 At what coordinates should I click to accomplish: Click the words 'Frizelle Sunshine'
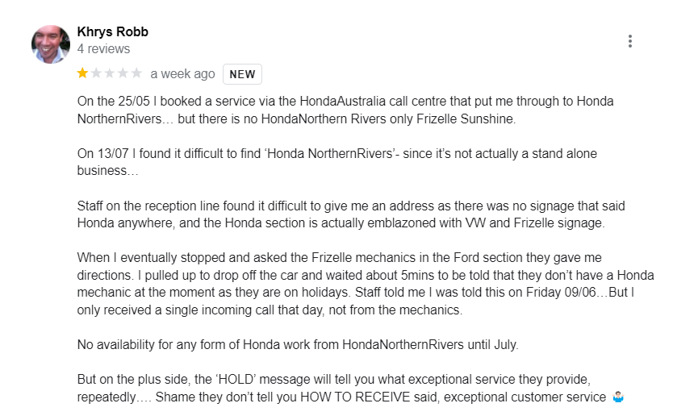[466, 119]
